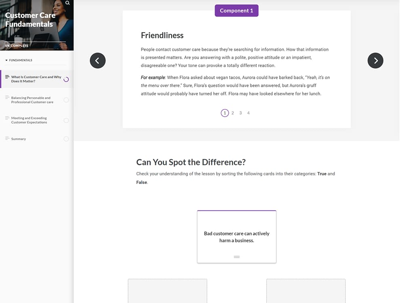Click the previous slide arrow

coord(97,60)
